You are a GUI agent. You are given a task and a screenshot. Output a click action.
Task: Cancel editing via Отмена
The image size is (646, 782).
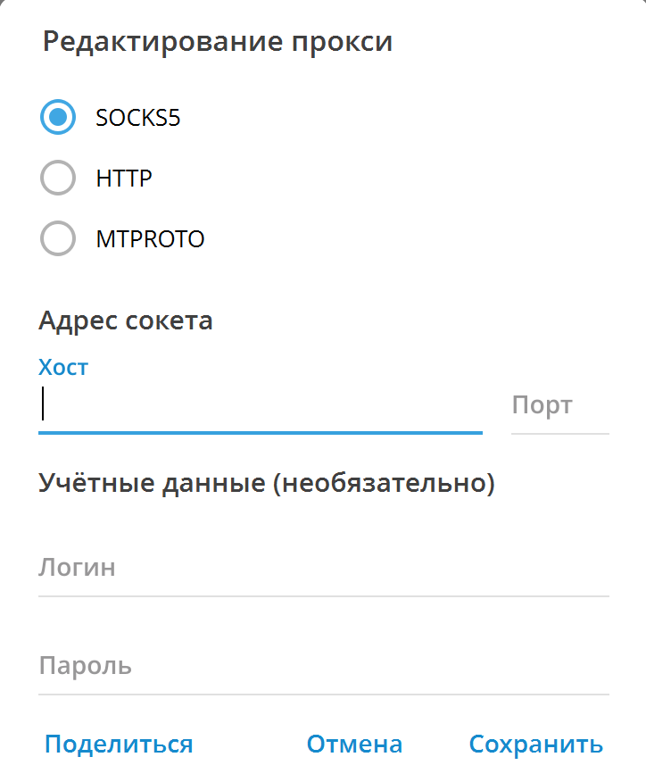[x=354, y=744]
